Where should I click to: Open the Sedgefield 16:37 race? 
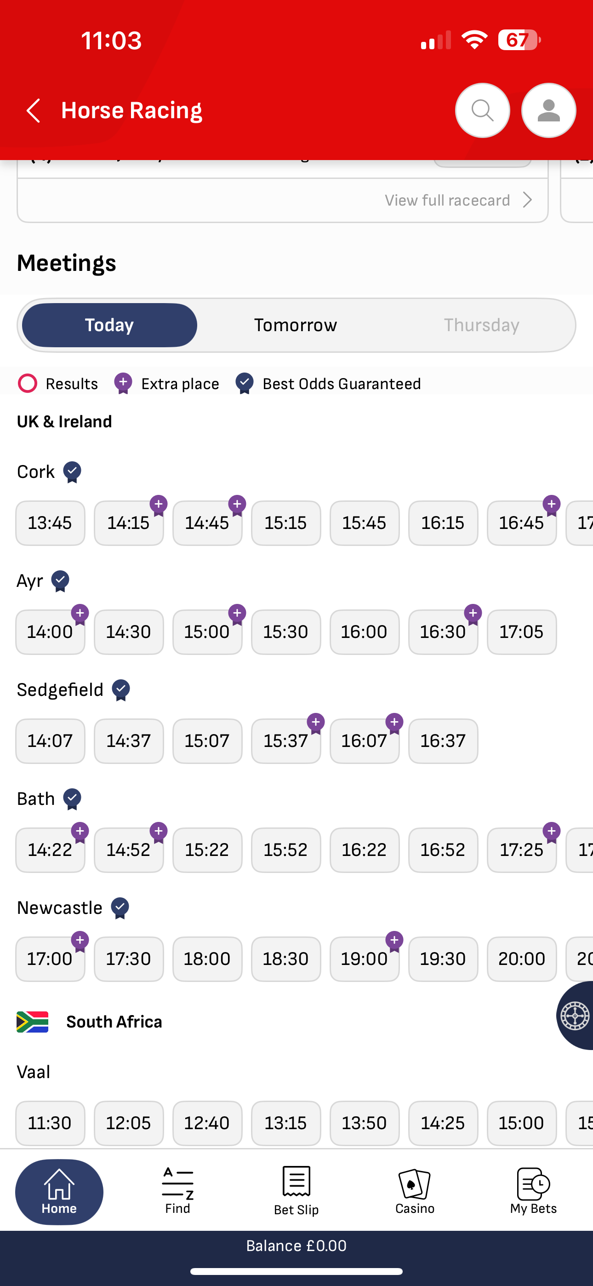click(443, 741)
